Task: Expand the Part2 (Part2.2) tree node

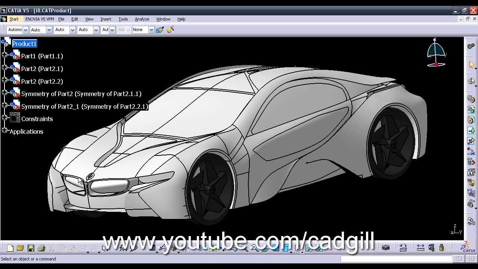Action: coord(4,80)
